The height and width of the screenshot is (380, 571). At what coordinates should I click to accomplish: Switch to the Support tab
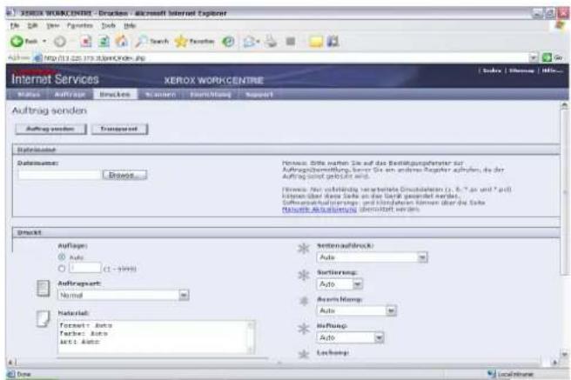click(x=259, y=95)
